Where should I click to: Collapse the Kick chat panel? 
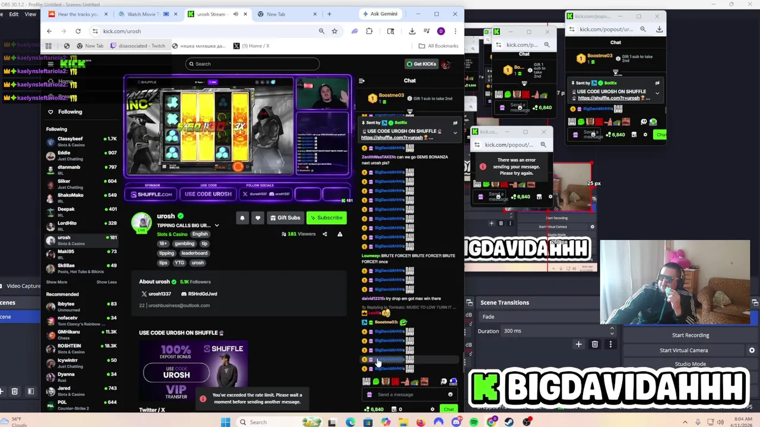point(362,81)
